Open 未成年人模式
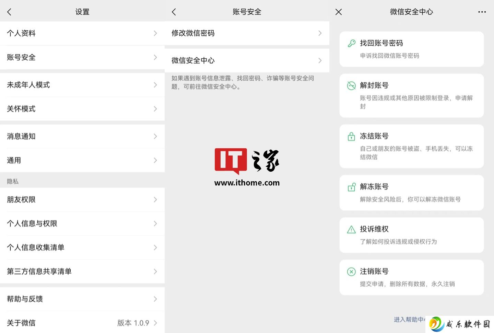The image size is (494, 333). (82, 85)
